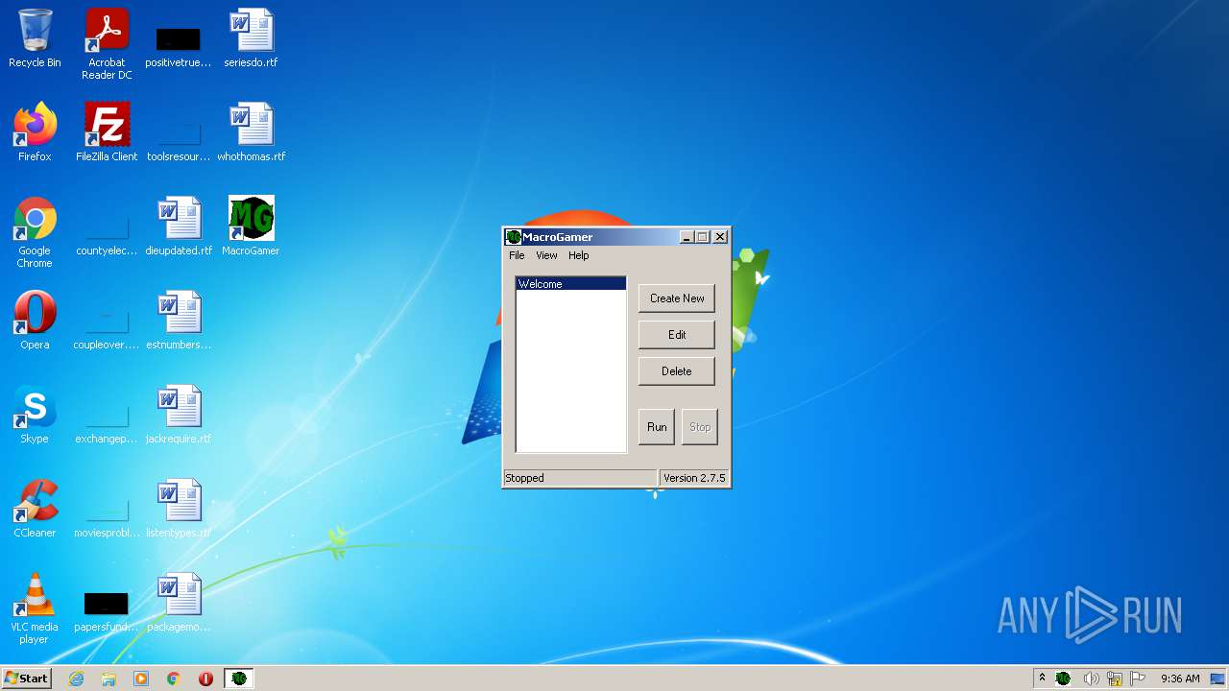Click the Edit macro button
Image resolution: width=1229 pixels, height=691 pixels.
pos(677,335)
